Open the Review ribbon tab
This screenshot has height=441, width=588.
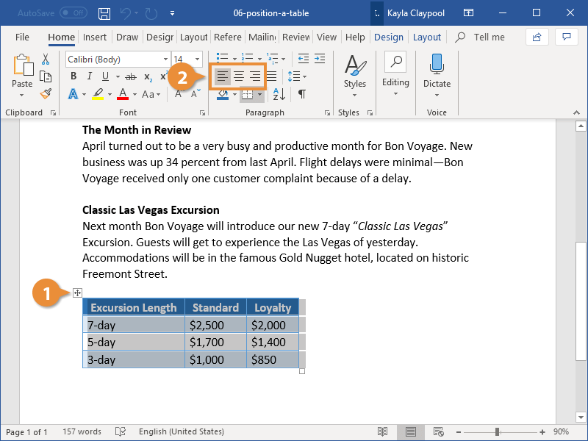[295, 37]
